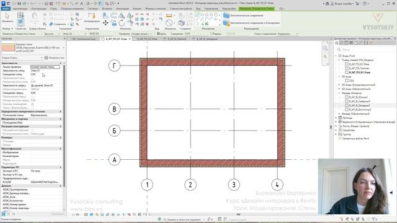397x223 pixels.
Task: Click the Type Properties icon above Properties button
Action: click(x=20, y=15)
